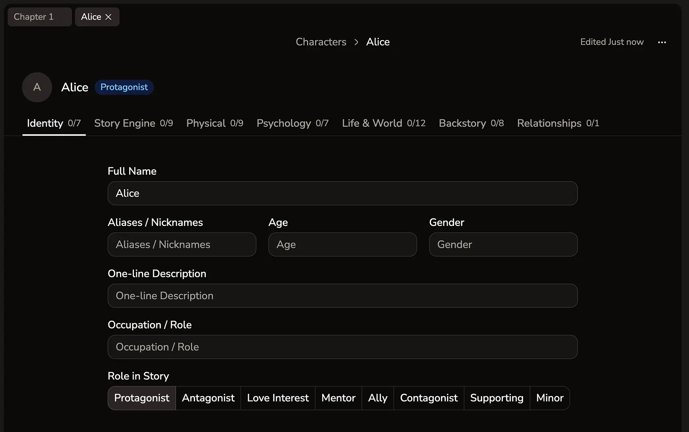Select the Mentor role option

click(338, 398)
